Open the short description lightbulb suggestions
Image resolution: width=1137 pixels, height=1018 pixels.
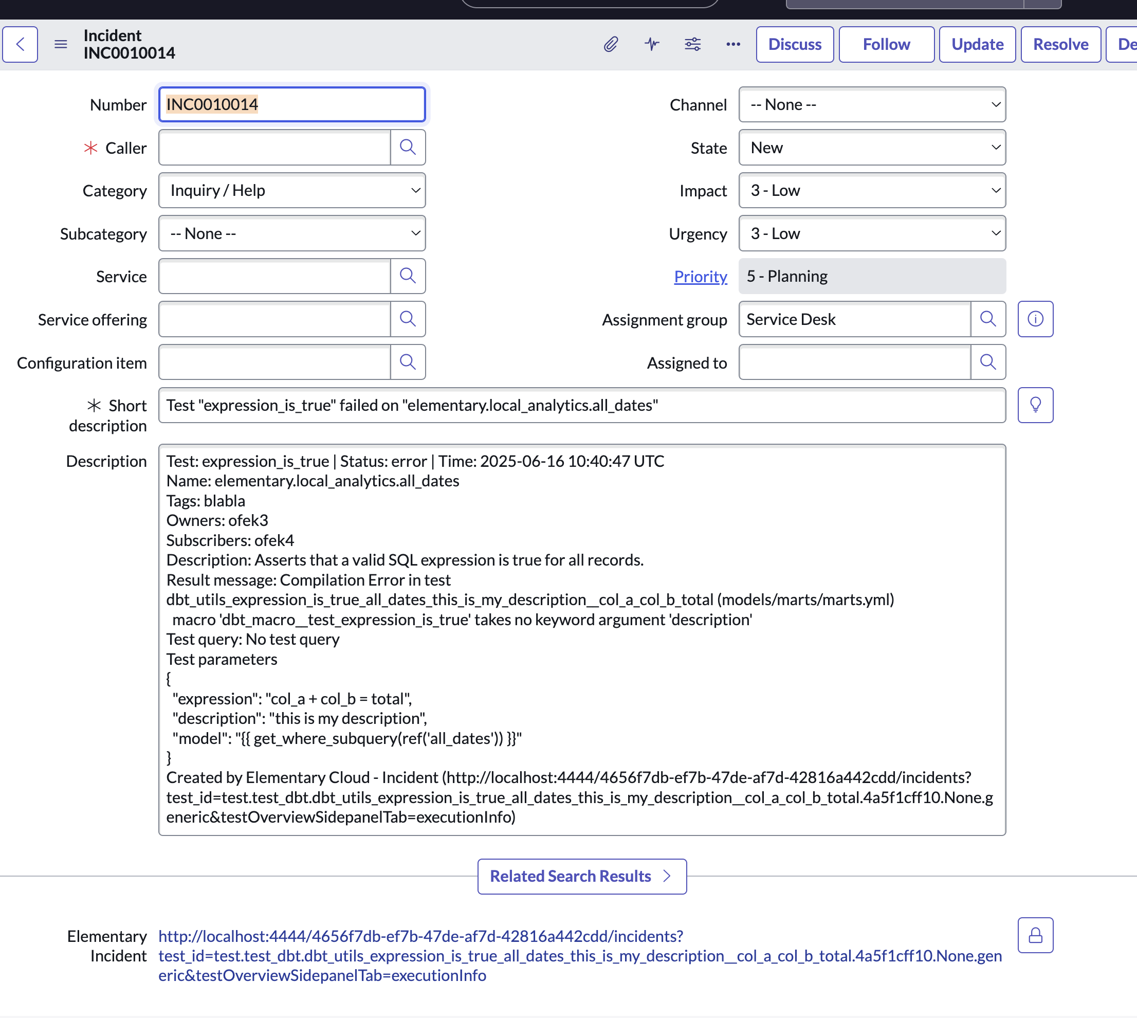point(1036,405)
